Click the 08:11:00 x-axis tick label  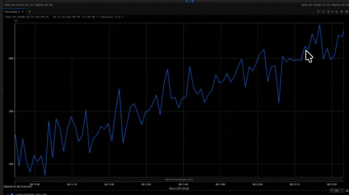coord(35,184)
